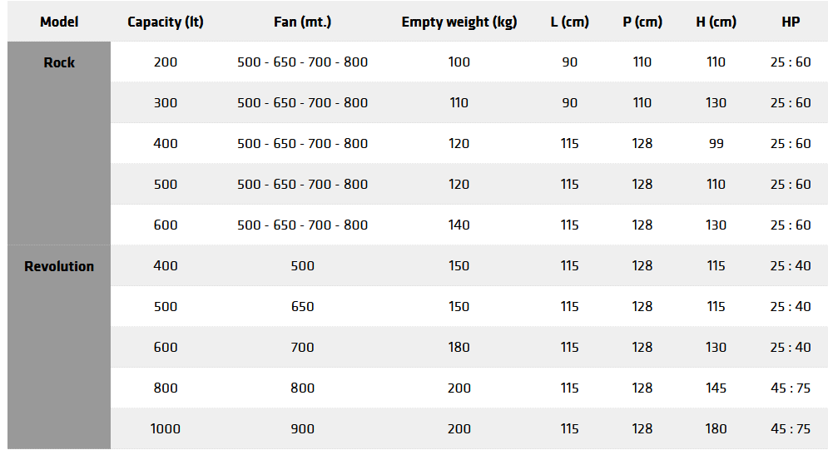This screenshot has height=450, width=833.
Task: Click the Fan (mt.) column header
Action: 303,22
